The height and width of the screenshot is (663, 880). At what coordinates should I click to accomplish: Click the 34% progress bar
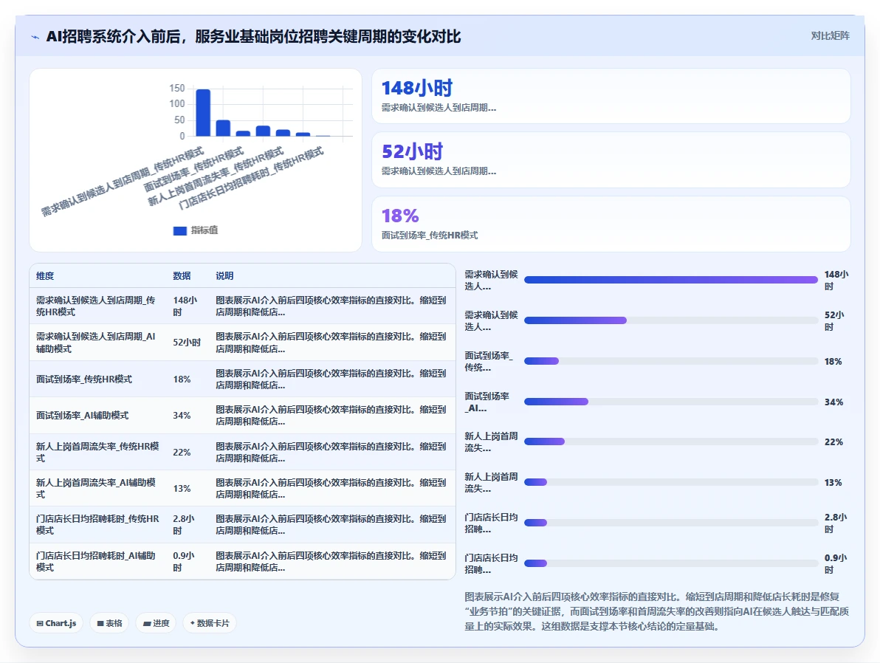(x=671, y=402)
